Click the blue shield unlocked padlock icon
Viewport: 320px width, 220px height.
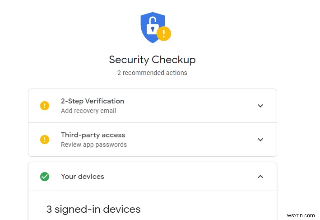pyautogui.click(x=151, y=27)
